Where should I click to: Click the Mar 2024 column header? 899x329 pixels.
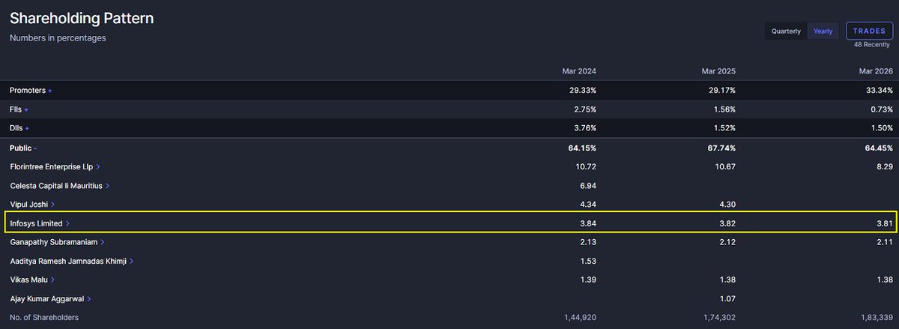[579, 71]
